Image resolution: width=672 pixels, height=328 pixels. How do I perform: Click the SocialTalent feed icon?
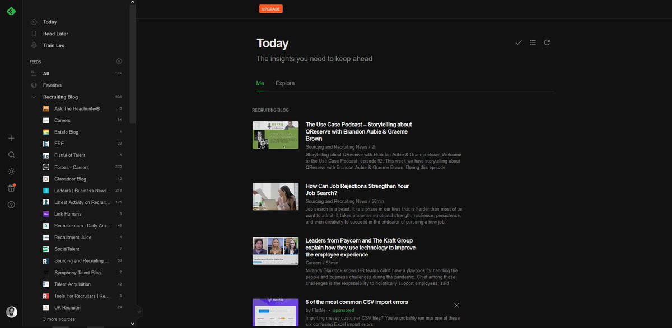point(46,249)
